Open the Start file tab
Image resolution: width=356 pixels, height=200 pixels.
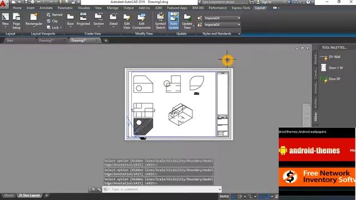point(10,41)
